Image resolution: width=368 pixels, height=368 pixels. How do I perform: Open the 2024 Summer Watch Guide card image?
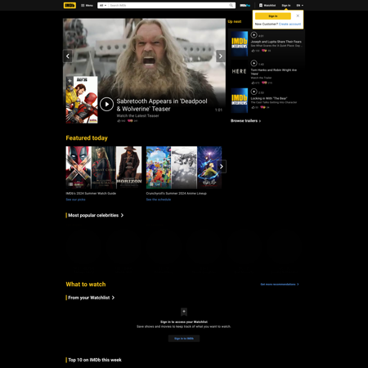(x=104, y=168)
